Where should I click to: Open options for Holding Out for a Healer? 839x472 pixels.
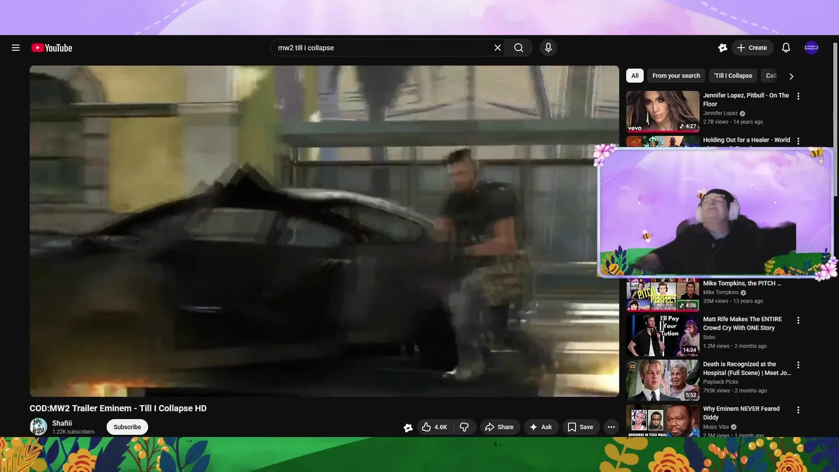click(x=798, y=140)
